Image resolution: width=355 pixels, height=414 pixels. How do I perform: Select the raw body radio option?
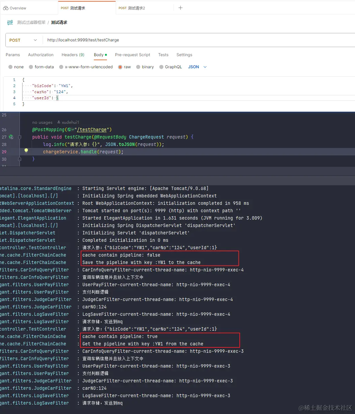[120, 67]
